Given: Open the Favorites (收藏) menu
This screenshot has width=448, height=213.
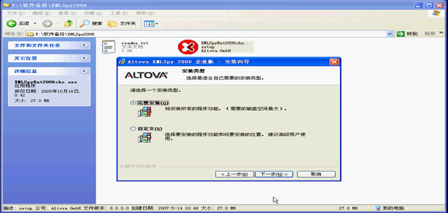Looking at the screenshot, I should (x=93, y=13).
